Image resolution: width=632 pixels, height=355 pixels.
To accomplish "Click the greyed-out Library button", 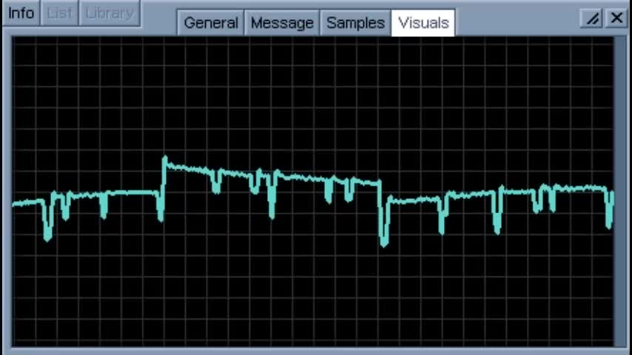I will [x=110, y=13].
